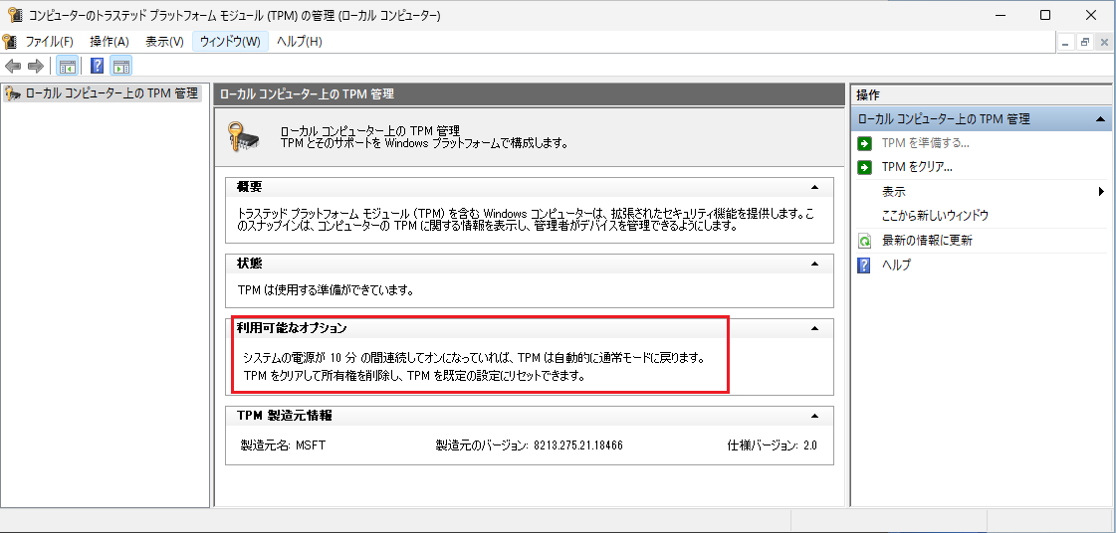Screen dimensions: 1116x533
Task: Open the 表示(V) menu
Action: point(164,41)
